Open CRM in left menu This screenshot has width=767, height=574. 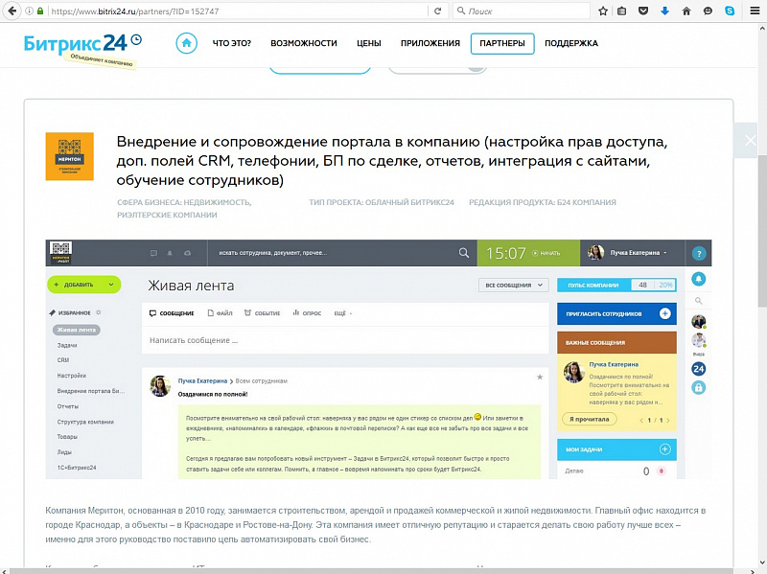pyautogui.click(x=63, y=360)
